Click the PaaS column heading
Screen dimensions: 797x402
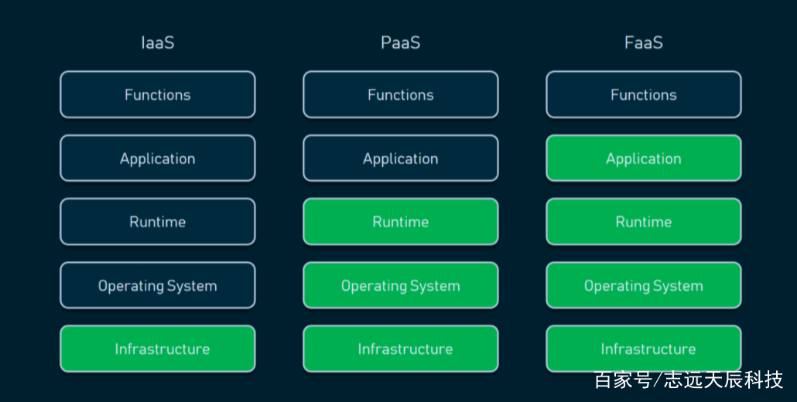pyautogui.click(x=401, y=43)
